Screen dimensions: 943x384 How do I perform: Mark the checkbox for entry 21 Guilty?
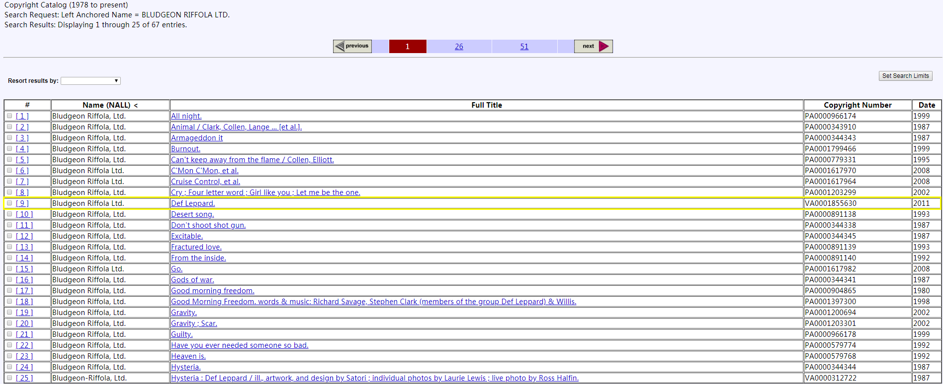tap(9, 334)
